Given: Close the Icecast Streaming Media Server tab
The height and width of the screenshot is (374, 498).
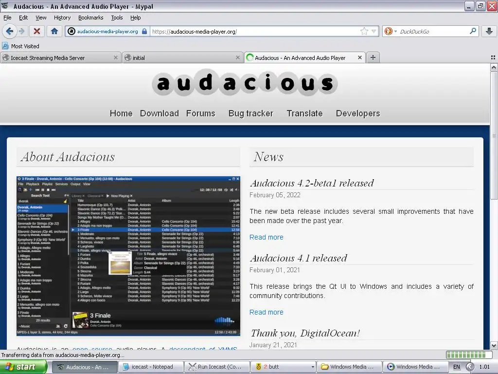Looking at the screenshot, I should pos(116,57).
